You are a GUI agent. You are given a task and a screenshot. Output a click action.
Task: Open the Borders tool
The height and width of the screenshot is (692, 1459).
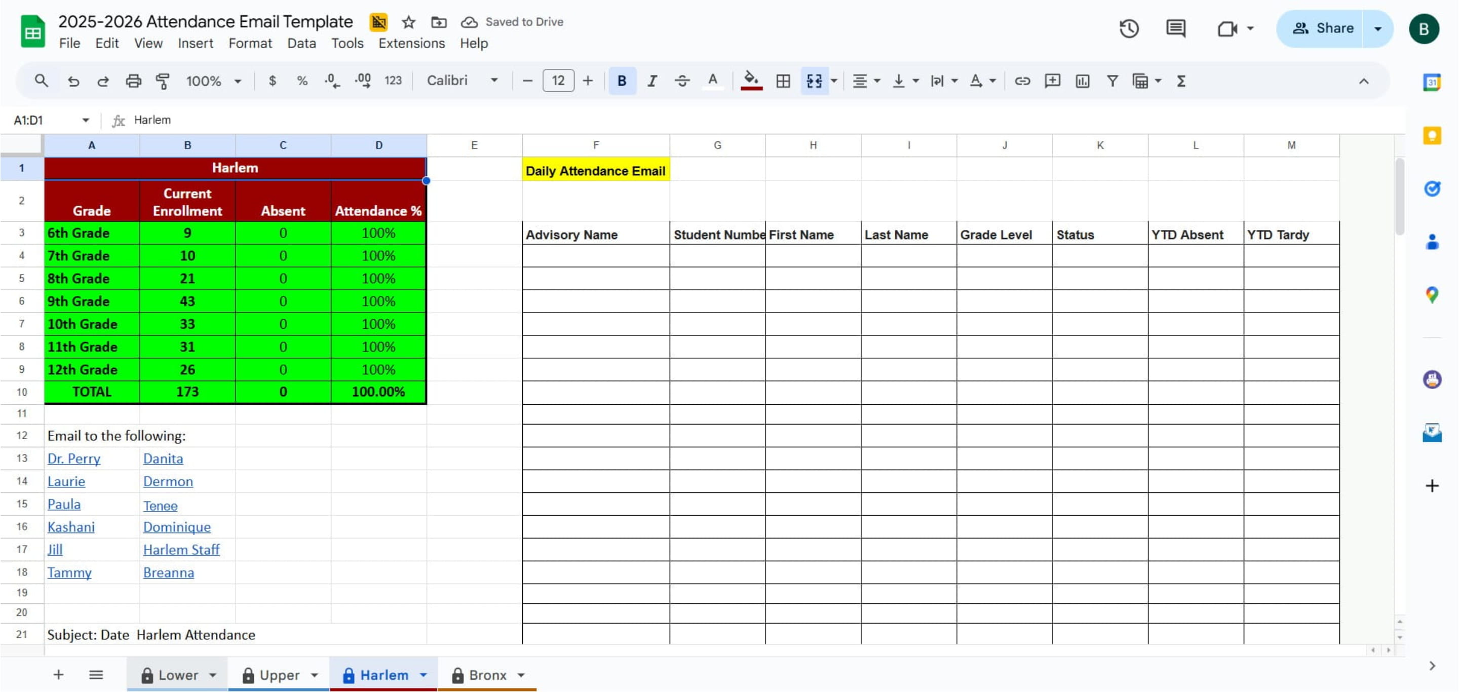tap(783, 81)
